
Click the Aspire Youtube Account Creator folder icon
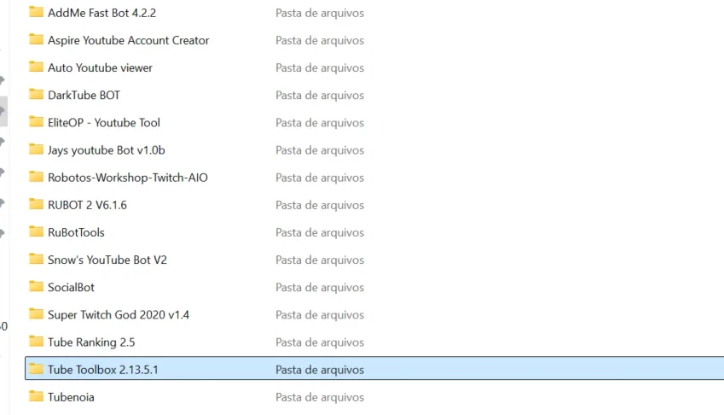36,39
